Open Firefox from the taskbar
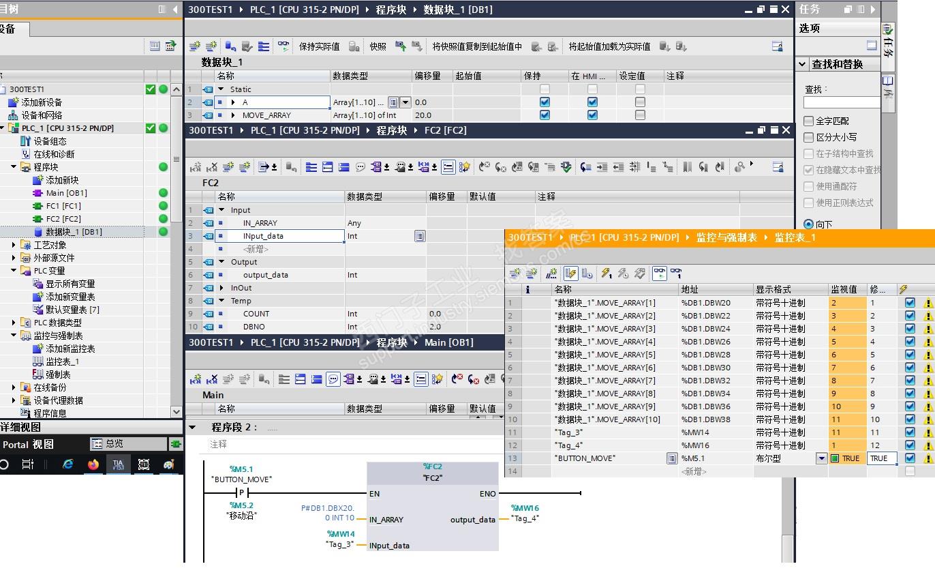935x577 pixels. tap(93, 464)
